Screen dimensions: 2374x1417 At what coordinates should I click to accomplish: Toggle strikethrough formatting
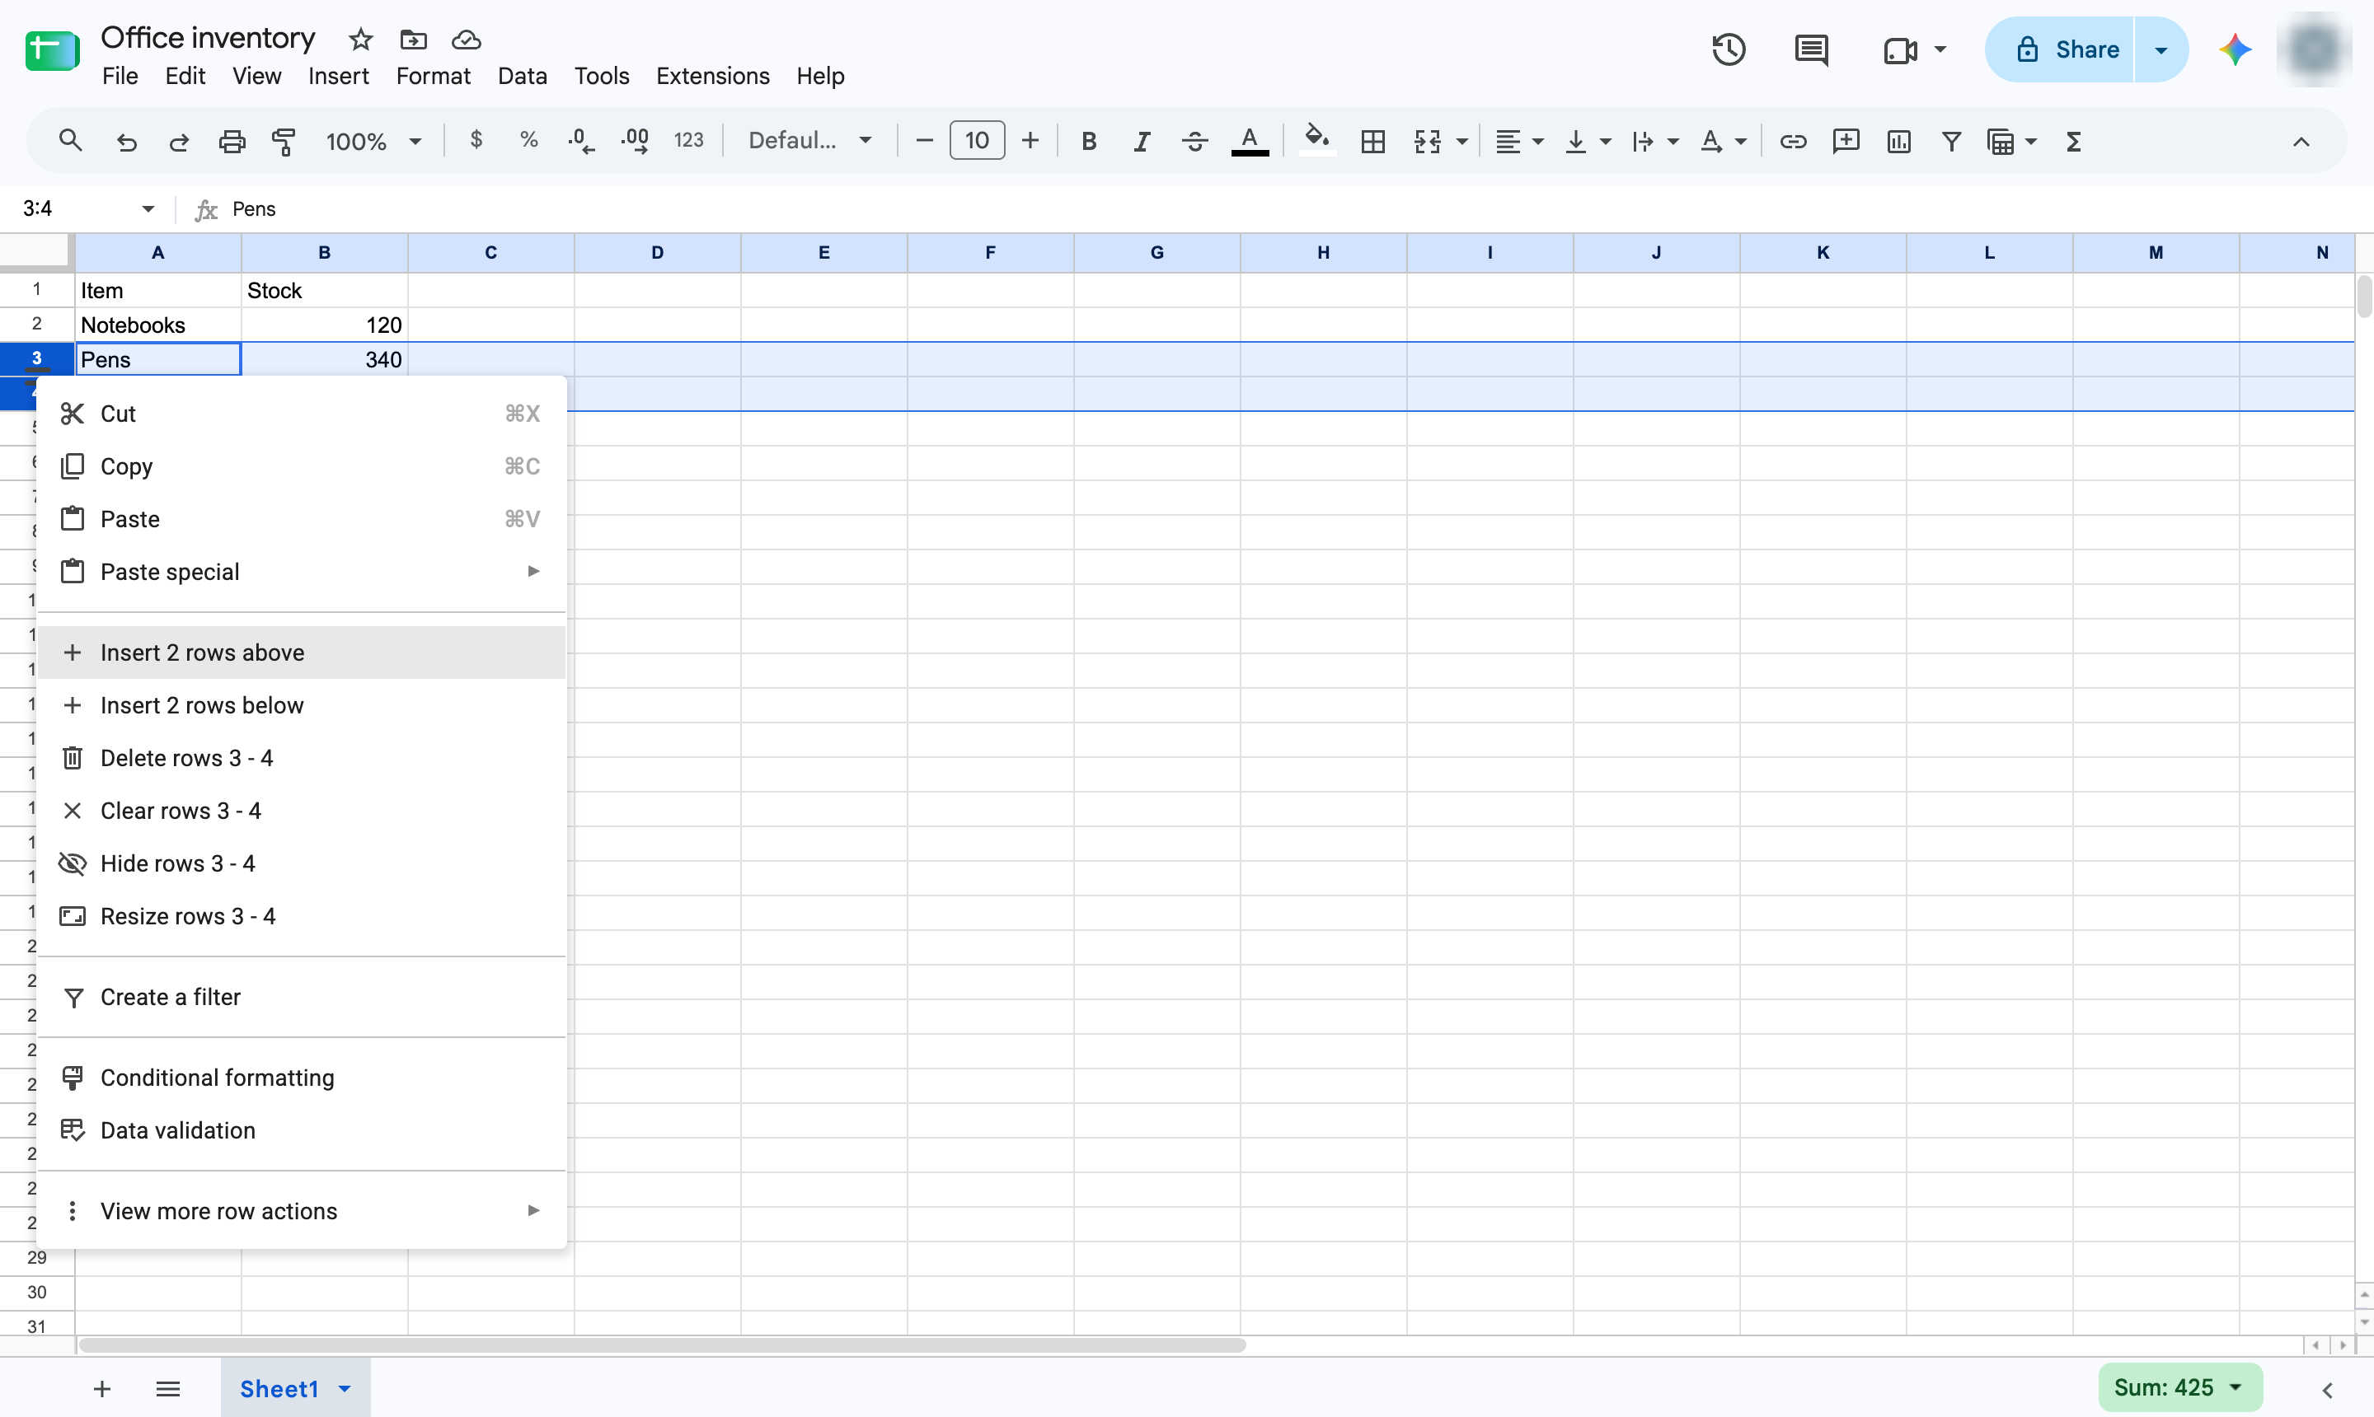1194,142
